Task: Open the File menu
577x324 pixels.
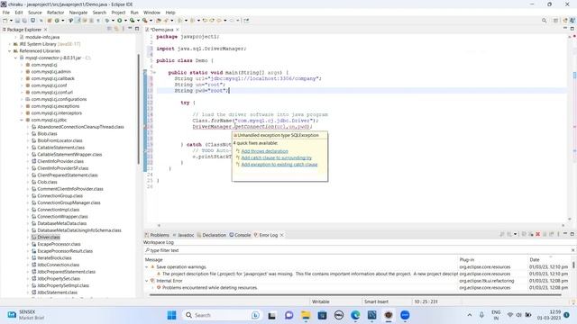Action: [6, 13]
